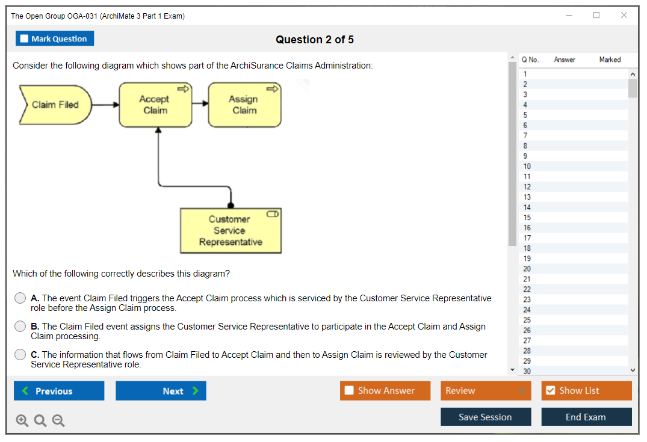This screenshot has height=442, width=647.
Task: Click the Customer Service Representative diagram element
Action: tap(231, 231)
